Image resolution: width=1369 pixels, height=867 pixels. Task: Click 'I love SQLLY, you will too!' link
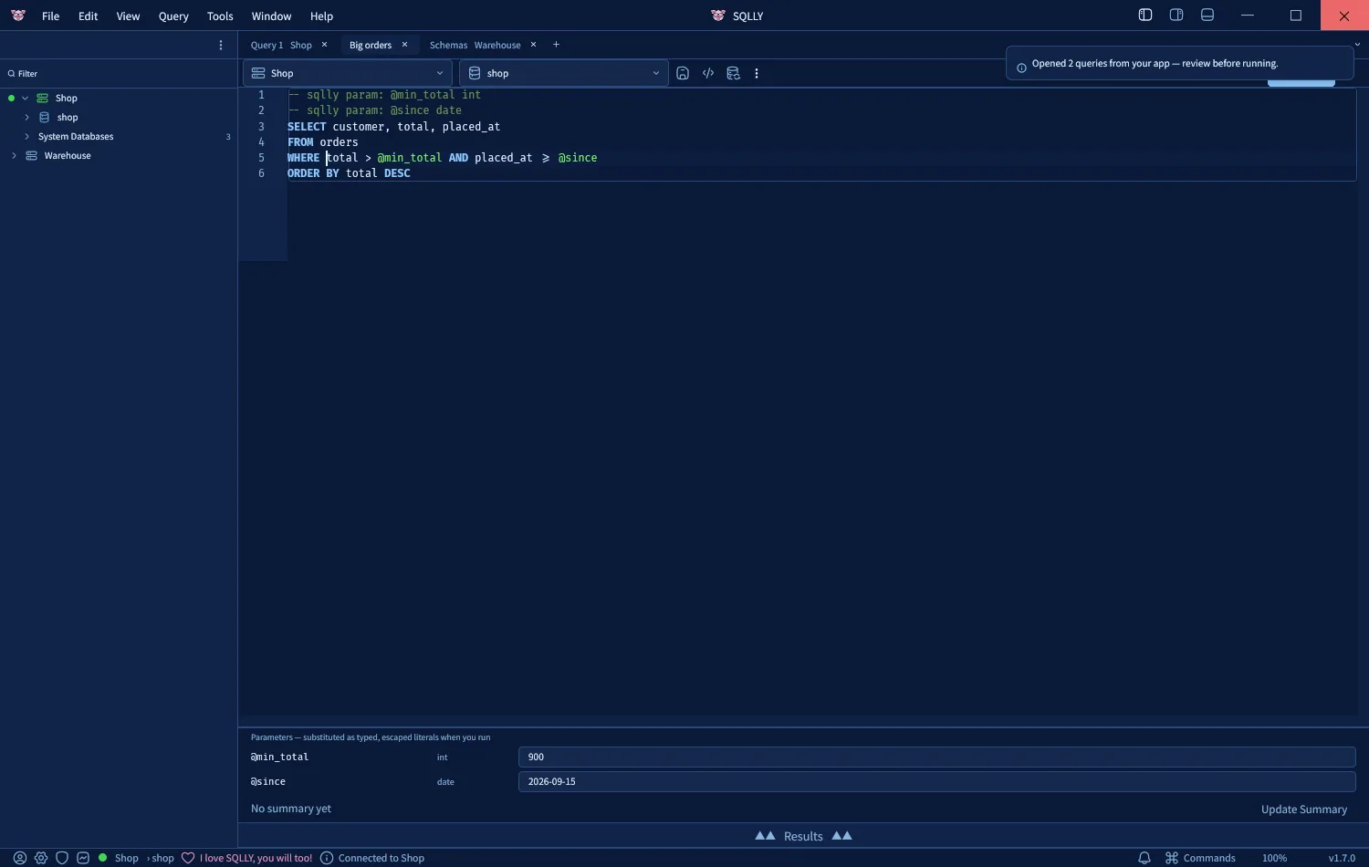point(256,858)
